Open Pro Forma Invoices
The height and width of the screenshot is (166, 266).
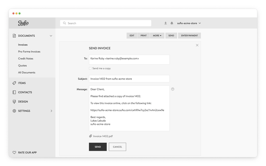tap(29, 52)
